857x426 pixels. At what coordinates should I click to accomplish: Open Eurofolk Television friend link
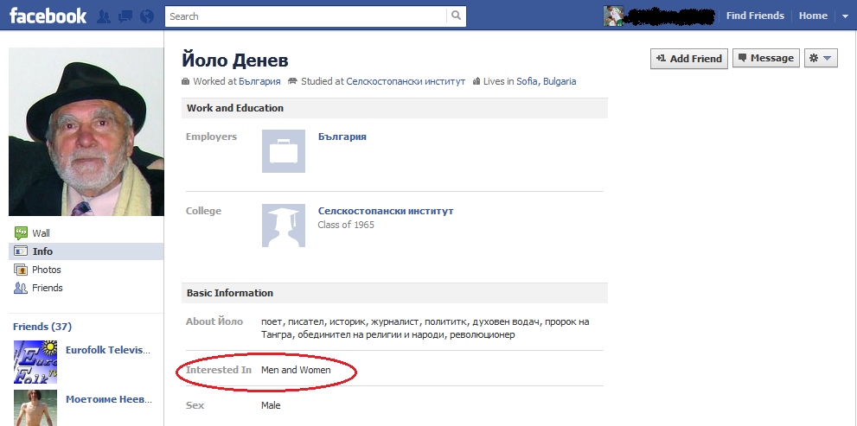(x=107, y=350)
